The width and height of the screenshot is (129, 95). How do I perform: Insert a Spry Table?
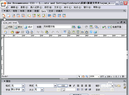coord(23,15)
